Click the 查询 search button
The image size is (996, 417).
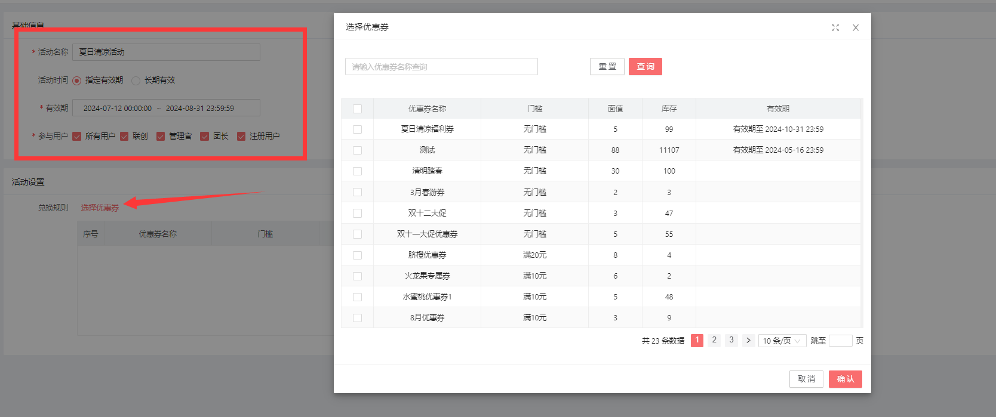tap(645, 67)
